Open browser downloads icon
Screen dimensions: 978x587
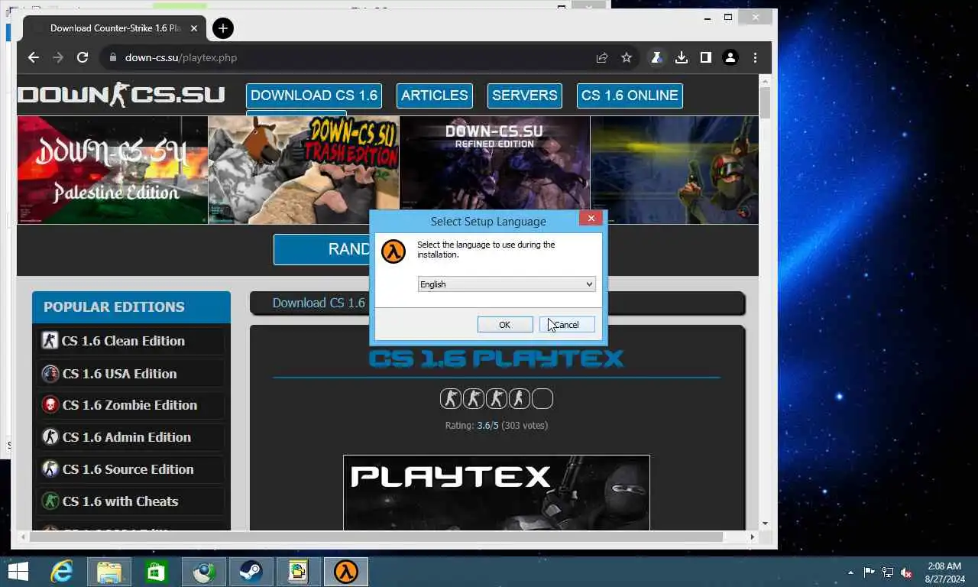pyautogui.click(x=682, y=57)
